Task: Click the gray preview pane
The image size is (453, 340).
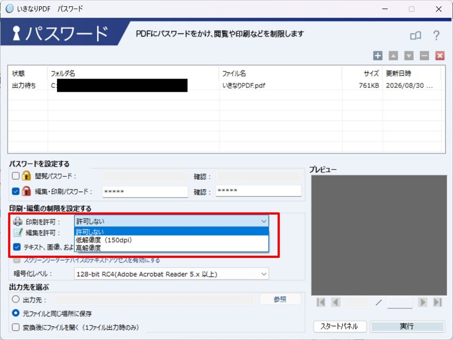Action: click(x=379, y=235)
